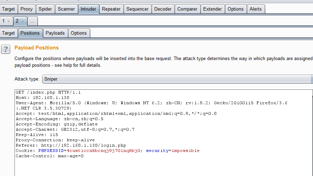
Task: Go to the Scanner tab
Action: [66, 9]
